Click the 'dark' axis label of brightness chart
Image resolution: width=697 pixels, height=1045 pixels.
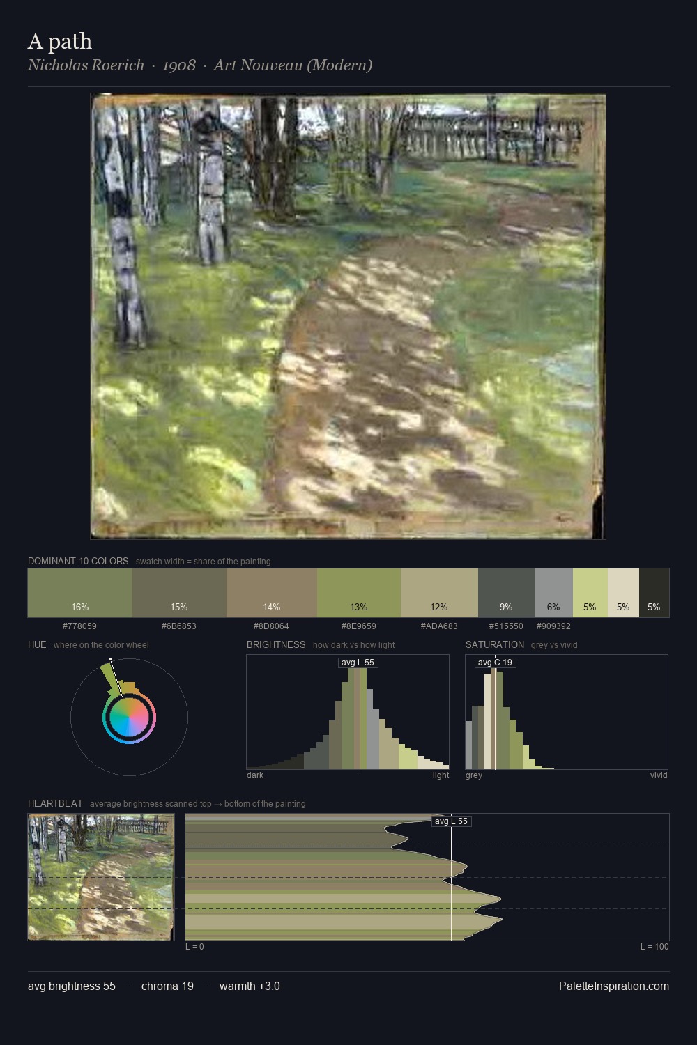pyautogui.click(x=255, y=775)
